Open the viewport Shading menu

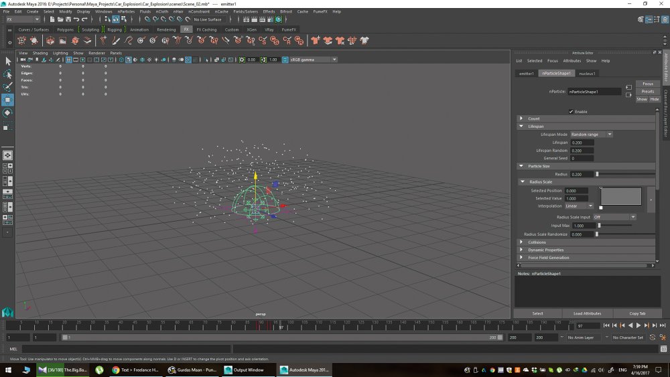click(x=40, y=53)
